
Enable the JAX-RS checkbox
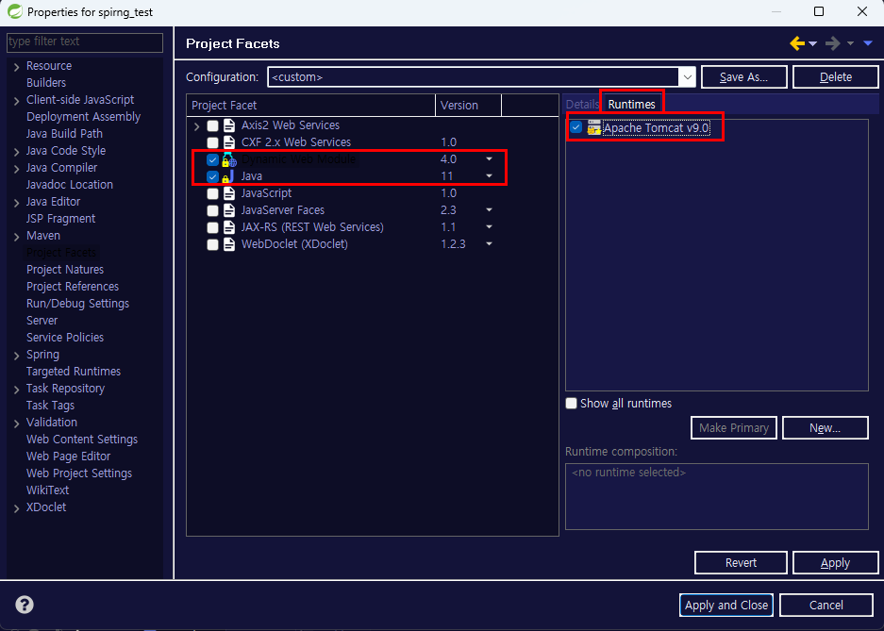(212, 227)
